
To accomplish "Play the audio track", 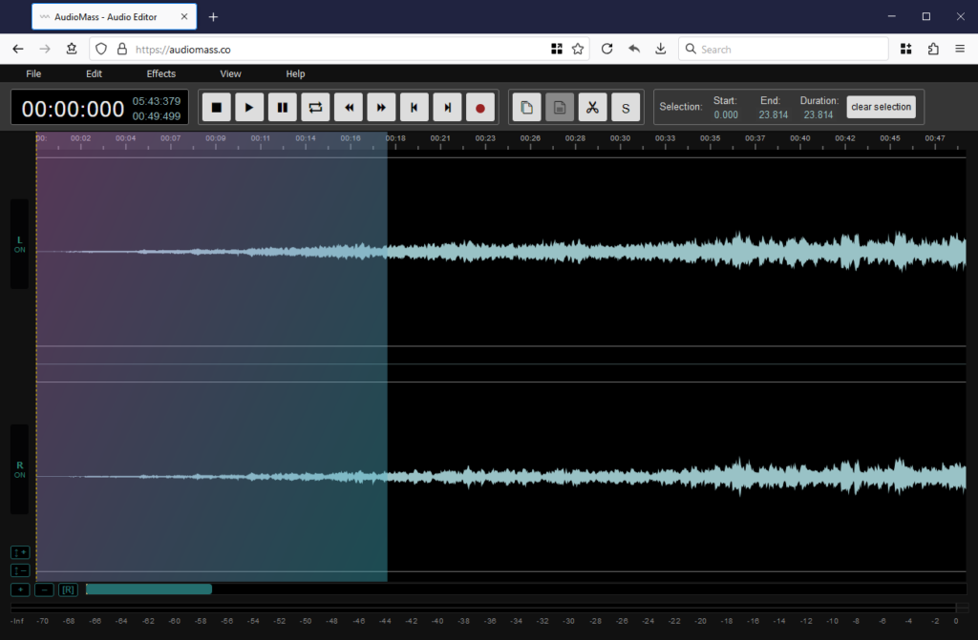I will click(249, 107).
